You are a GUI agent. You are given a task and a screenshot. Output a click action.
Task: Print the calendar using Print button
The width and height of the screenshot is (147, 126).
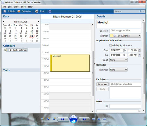pyautogui.click(x=40, y=11)
